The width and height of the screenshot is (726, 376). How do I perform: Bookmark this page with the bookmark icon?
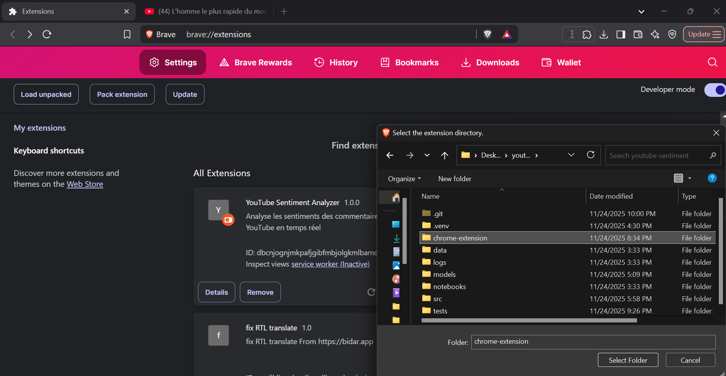click(x=127, y=34)
